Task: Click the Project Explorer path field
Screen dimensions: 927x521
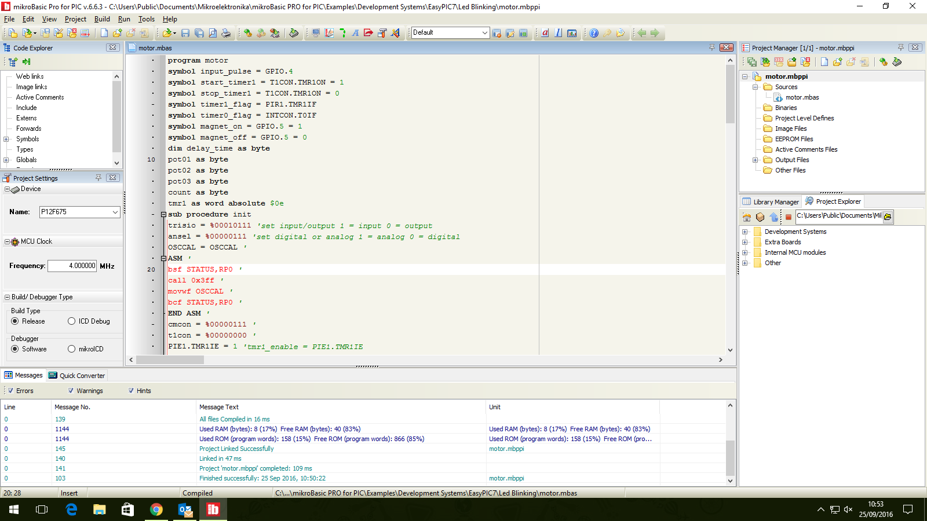Action: [x=839, y=216]
